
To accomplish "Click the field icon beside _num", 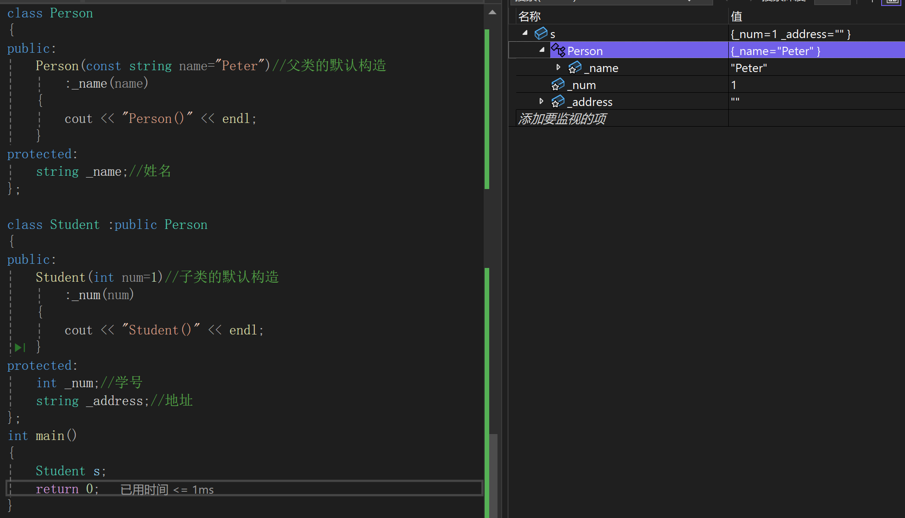I will pos(558,85).
